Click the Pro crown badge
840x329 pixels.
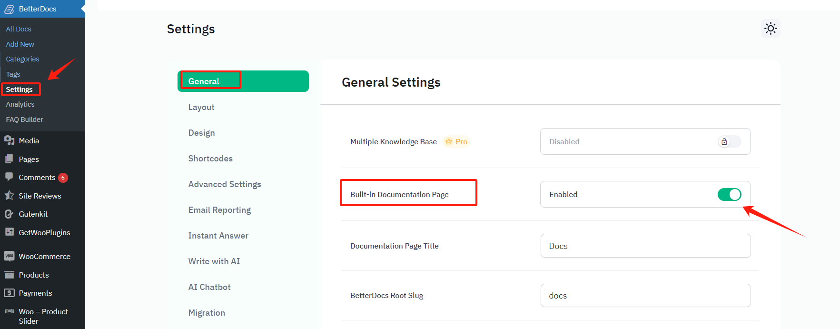point(457,141)
